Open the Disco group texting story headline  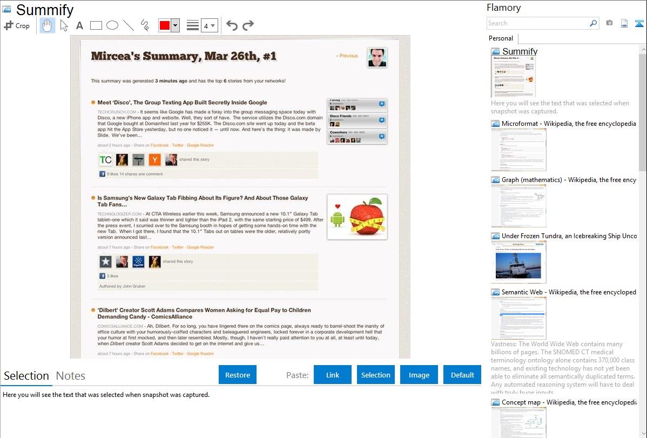(x=182, y=103)
